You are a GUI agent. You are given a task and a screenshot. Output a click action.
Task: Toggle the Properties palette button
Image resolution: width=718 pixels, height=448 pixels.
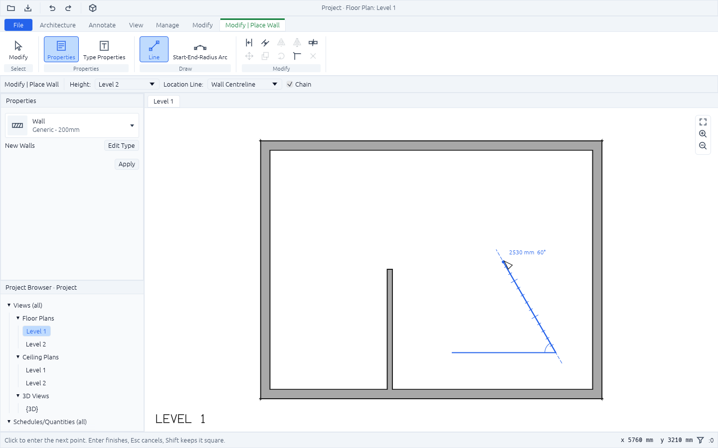tap(61, 50)
